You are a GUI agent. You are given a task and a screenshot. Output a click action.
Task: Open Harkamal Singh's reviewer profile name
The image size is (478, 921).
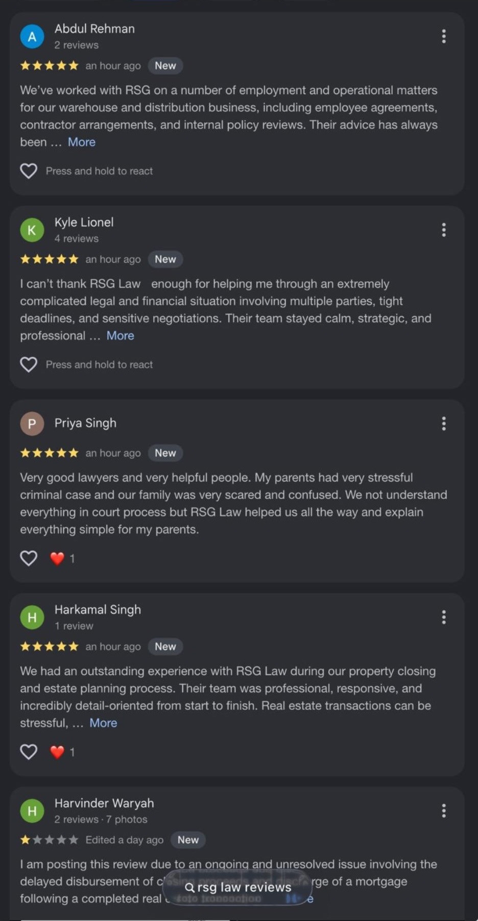[x=98, y=610]
